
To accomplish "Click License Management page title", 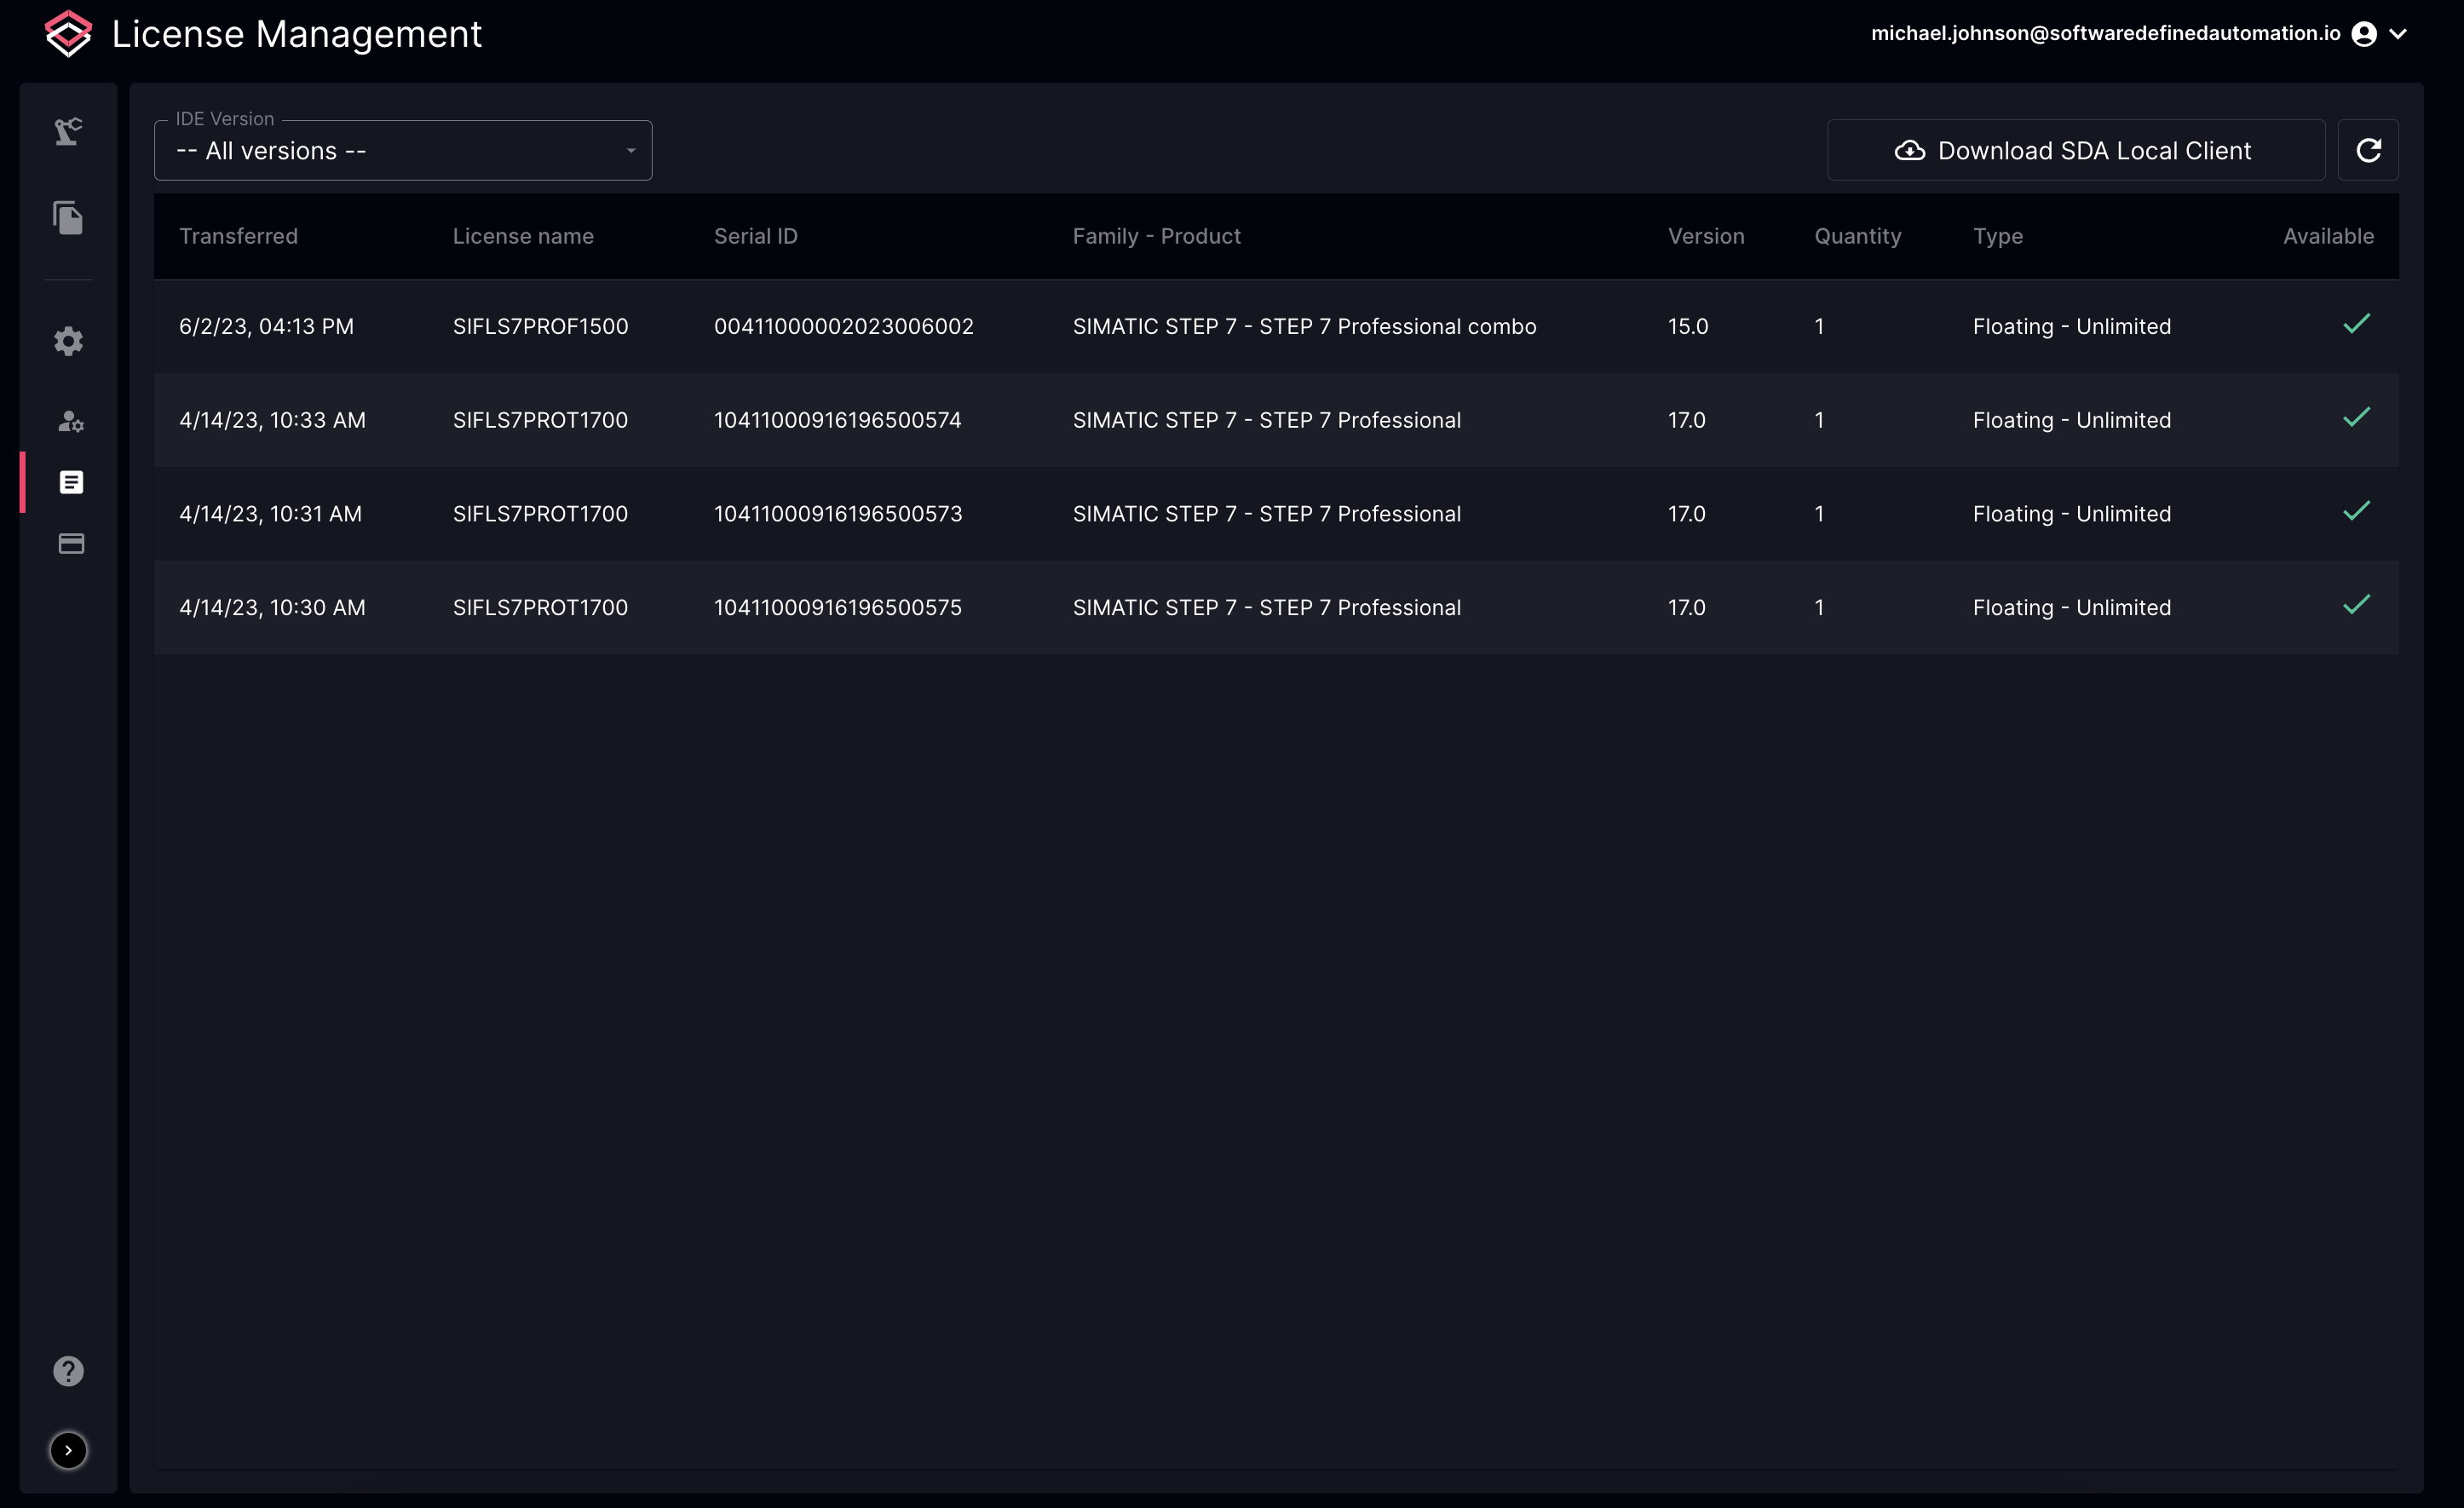I will pyautogui.click(x=296, y=34).
